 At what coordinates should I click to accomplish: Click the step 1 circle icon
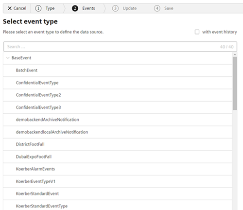(x=38, y=8)
